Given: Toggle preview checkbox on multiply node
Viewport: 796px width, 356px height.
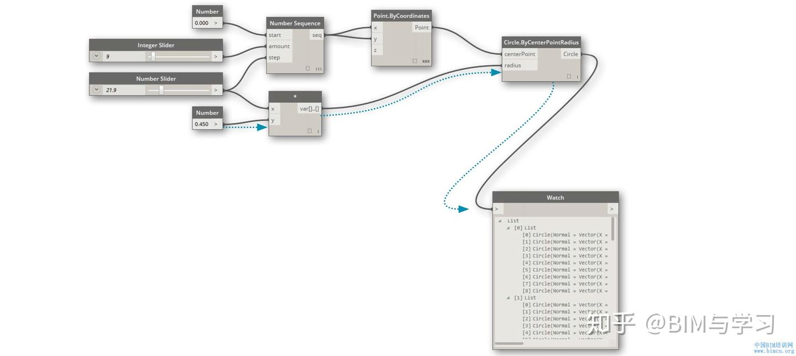Looking at the screenshot, I should (310, 131).
